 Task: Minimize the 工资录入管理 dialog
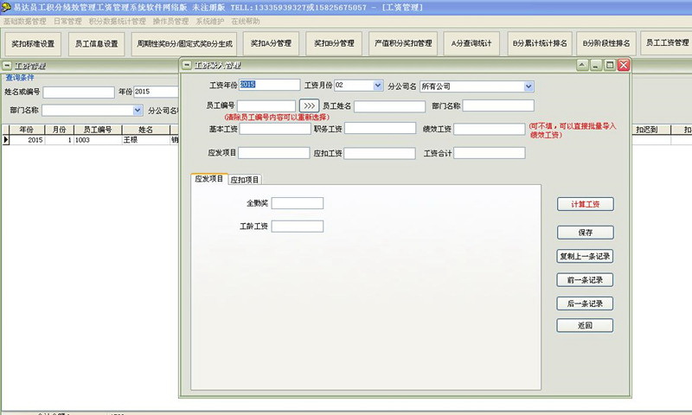(x=596, y=65)
